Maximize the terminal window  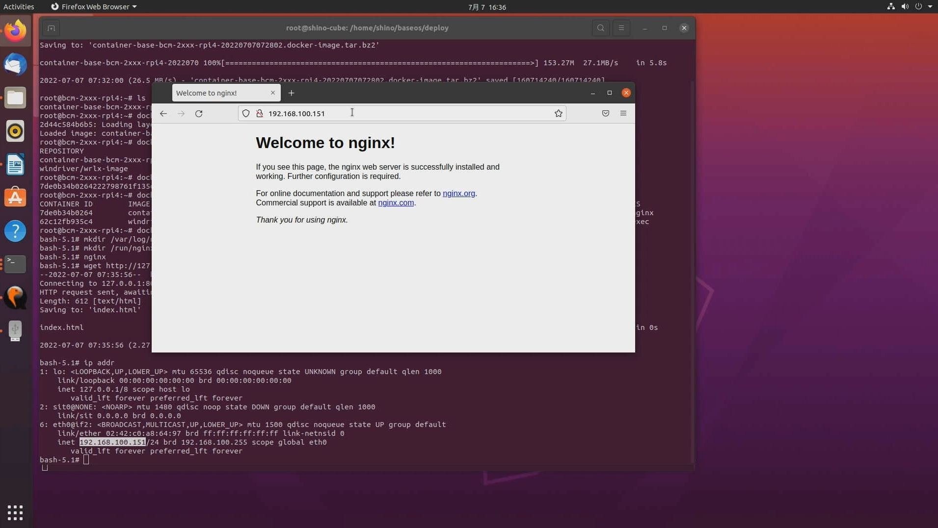[x=665, y=28]
